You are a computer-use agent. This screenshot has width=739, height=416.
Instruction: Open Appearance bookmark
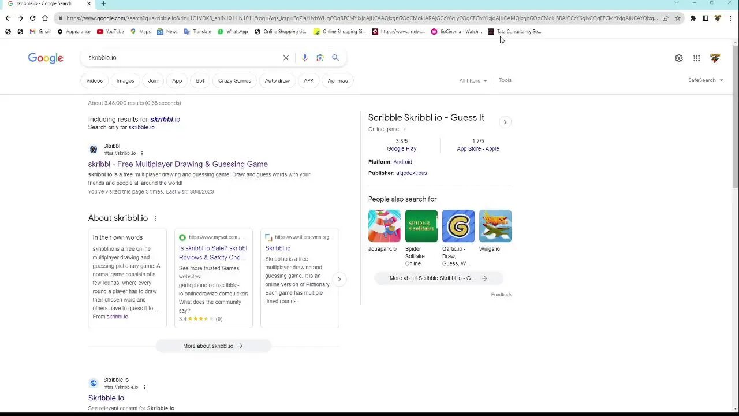point(73,31)
